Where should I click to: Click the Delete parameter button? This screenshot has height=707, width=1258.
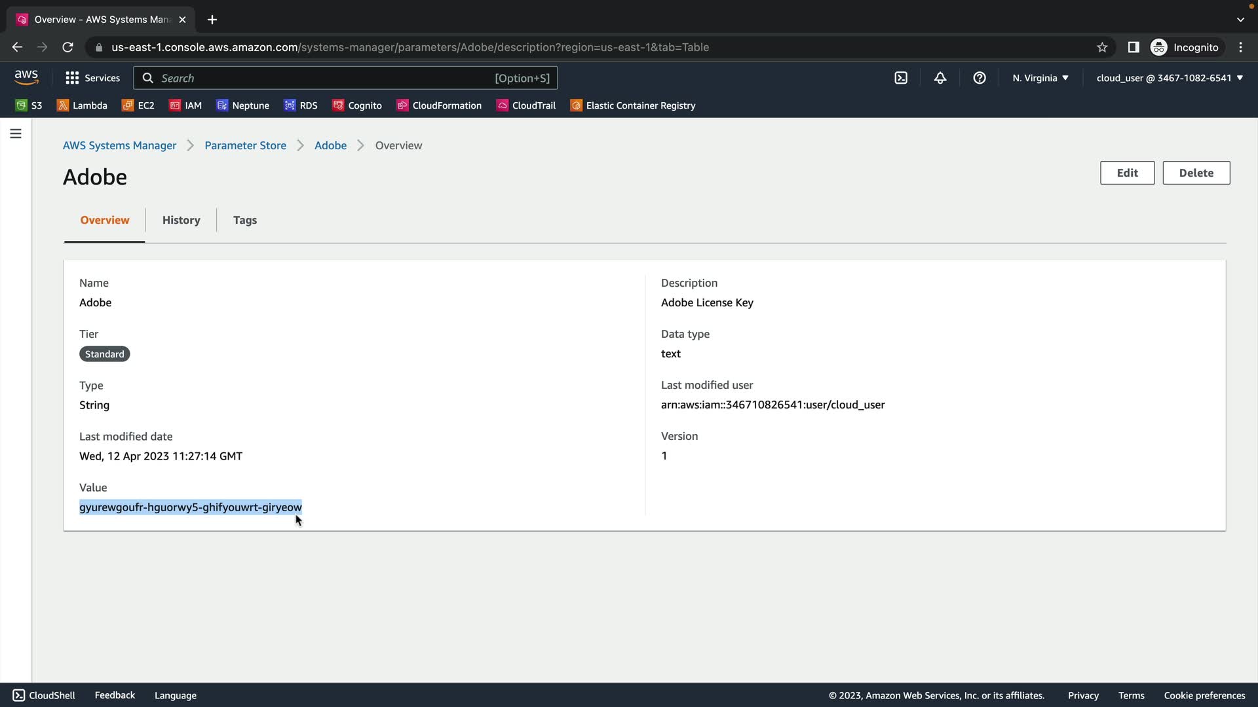(1196, 173)
